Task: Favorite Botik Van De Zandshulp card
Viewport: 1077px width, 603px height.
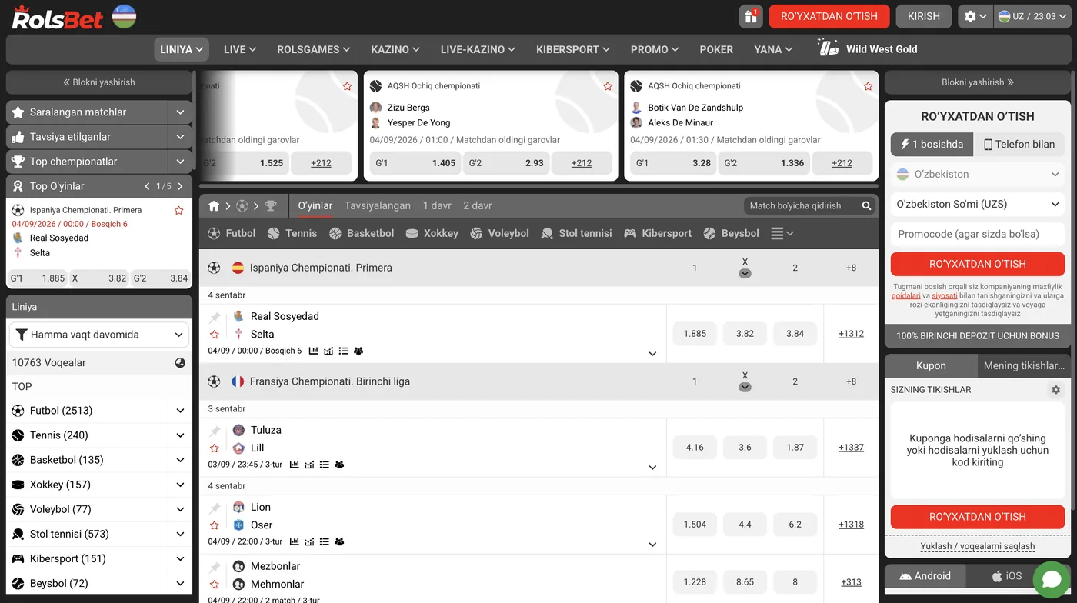Action: (868, 86)
